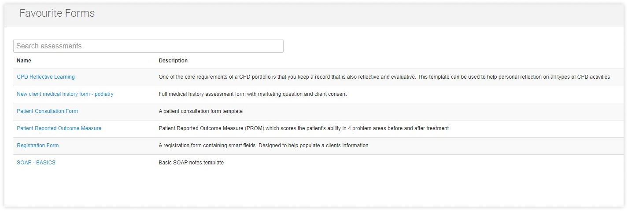Open Patient Reported Outcome Measure form
Screen dimensions: 628x211
(59, 128)
